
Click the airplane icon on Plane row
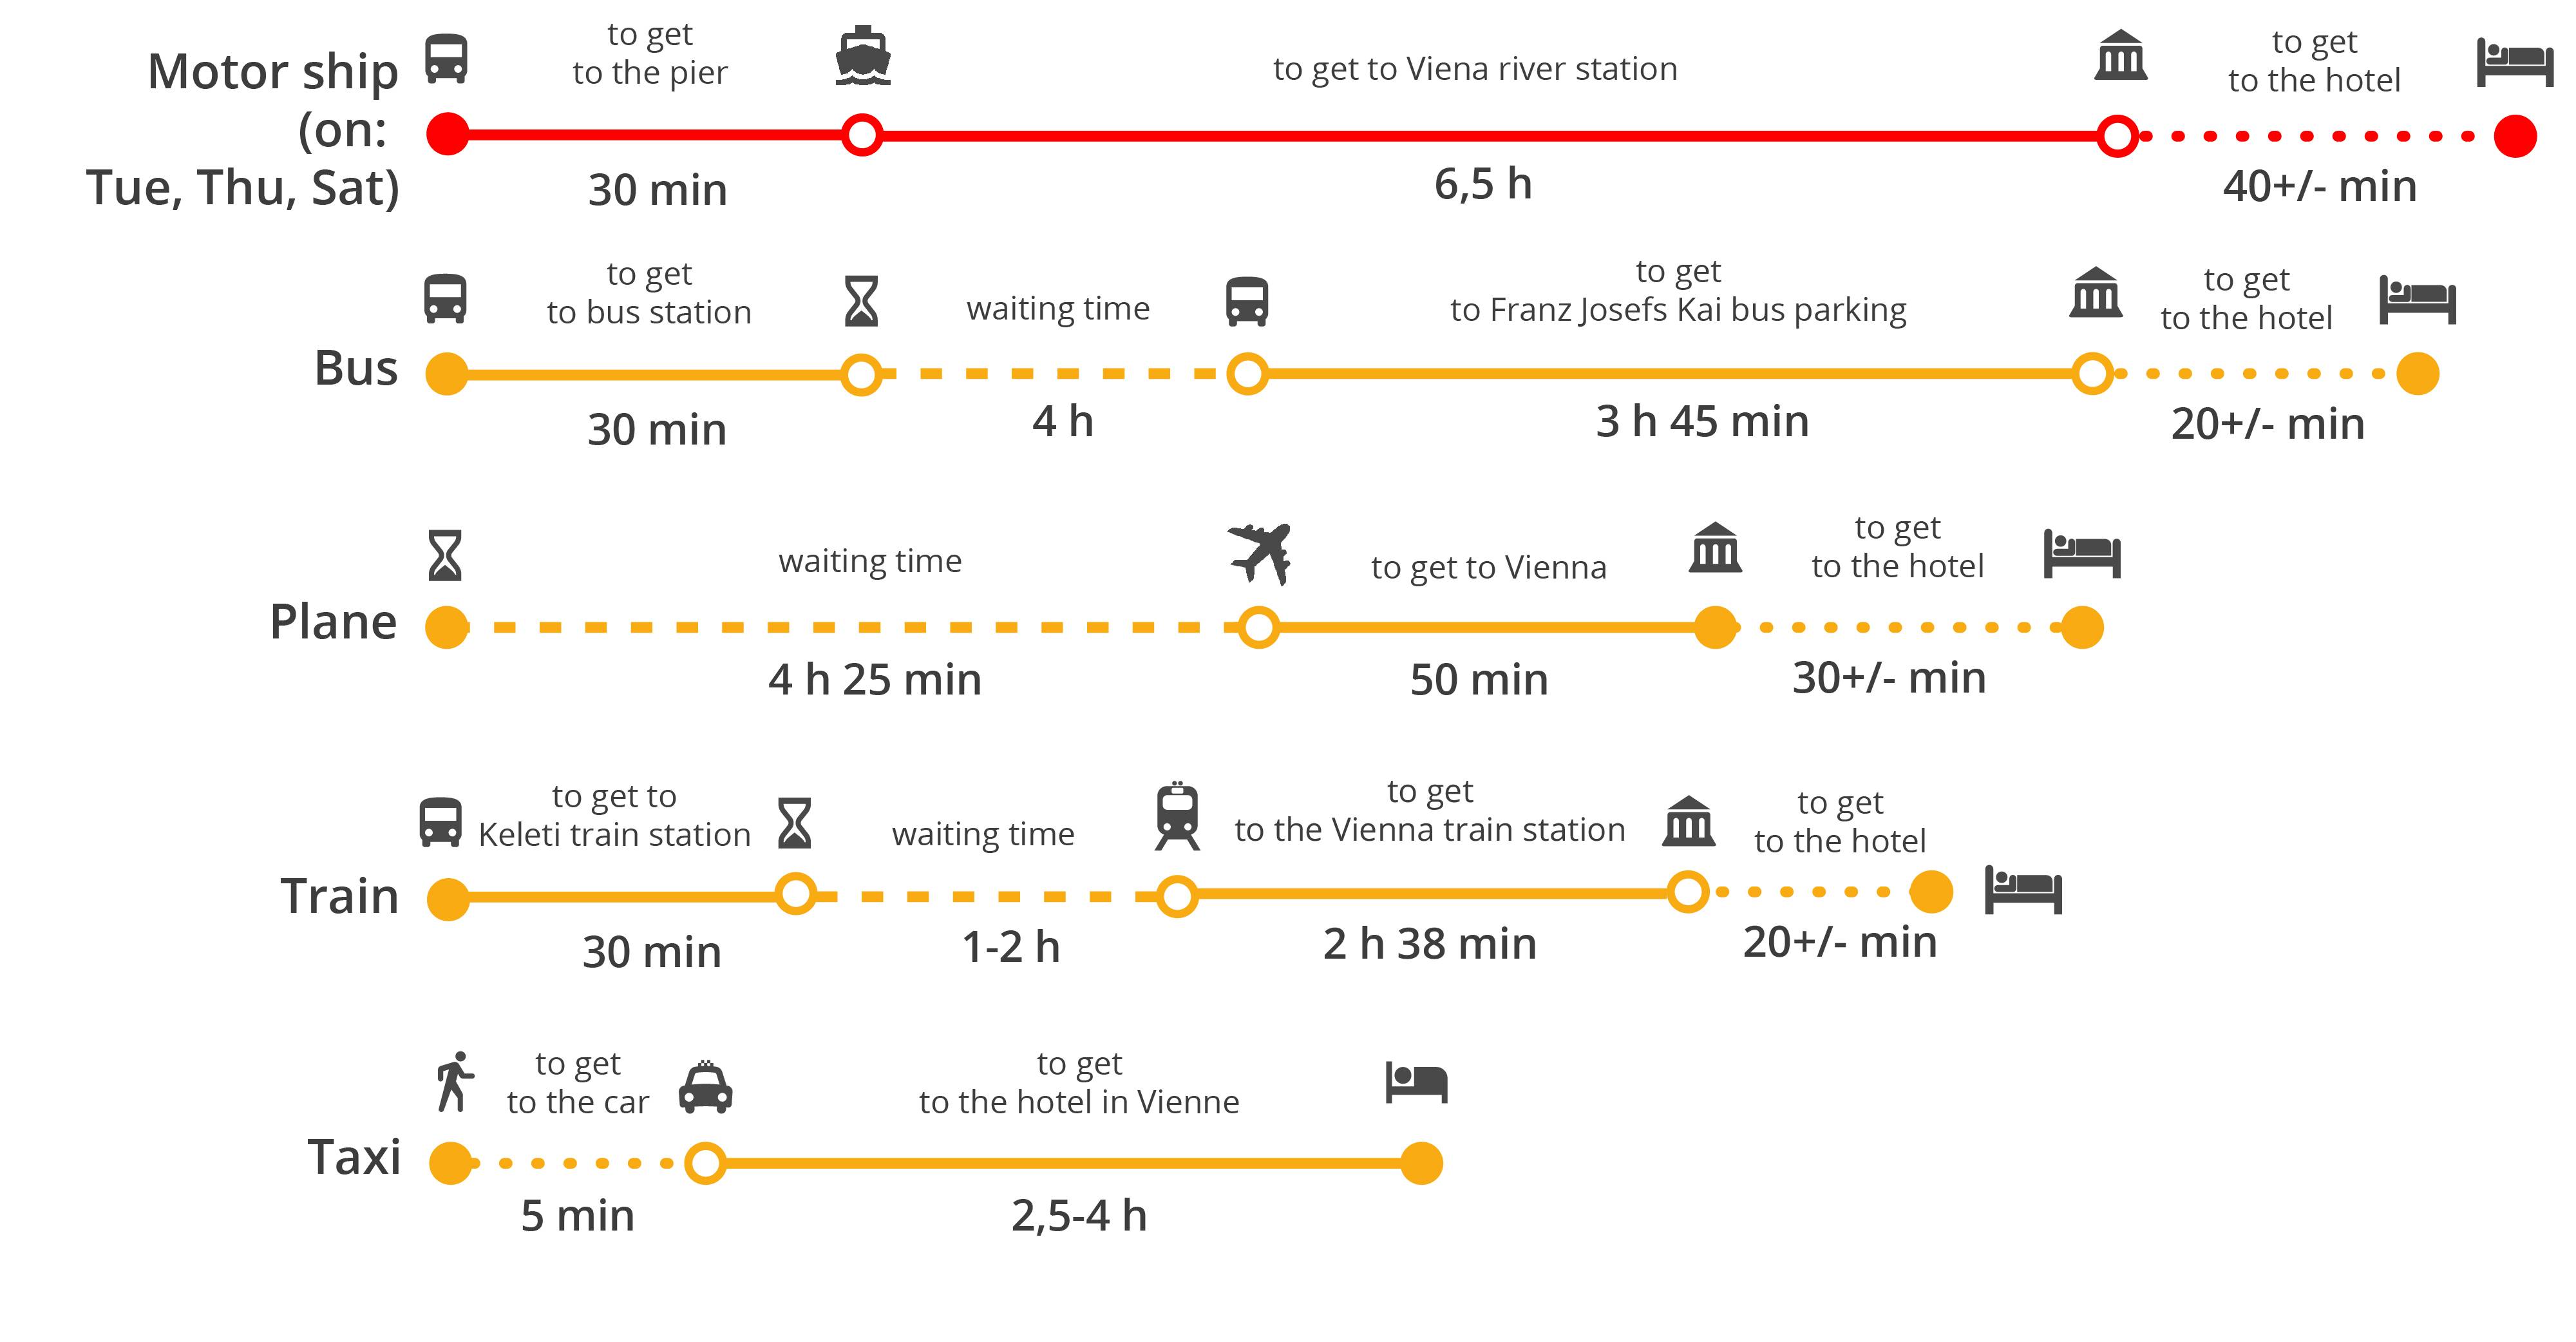click(x=1260, y=553)
